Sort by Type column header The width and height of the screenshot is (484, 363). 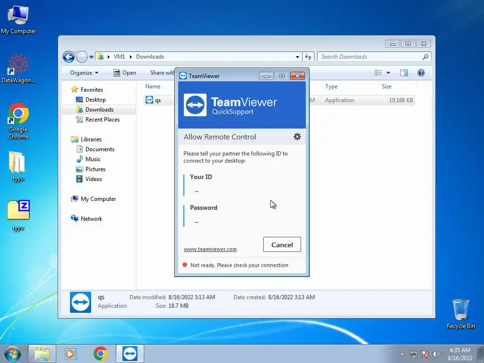coord(331,86)
